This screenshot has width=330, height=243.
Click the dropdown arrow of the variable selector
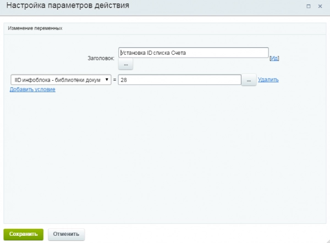pyautogui.click(x=107, y=80)
